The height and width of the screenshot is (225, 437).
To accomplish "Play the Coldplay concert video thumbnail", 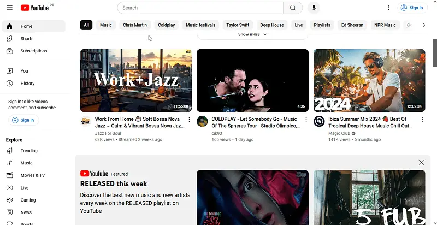I will 252,80.
